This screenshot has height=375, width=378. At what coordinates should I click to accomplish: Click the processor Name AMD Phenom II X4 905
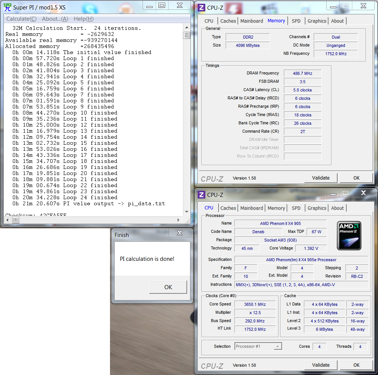coord(280,223)
